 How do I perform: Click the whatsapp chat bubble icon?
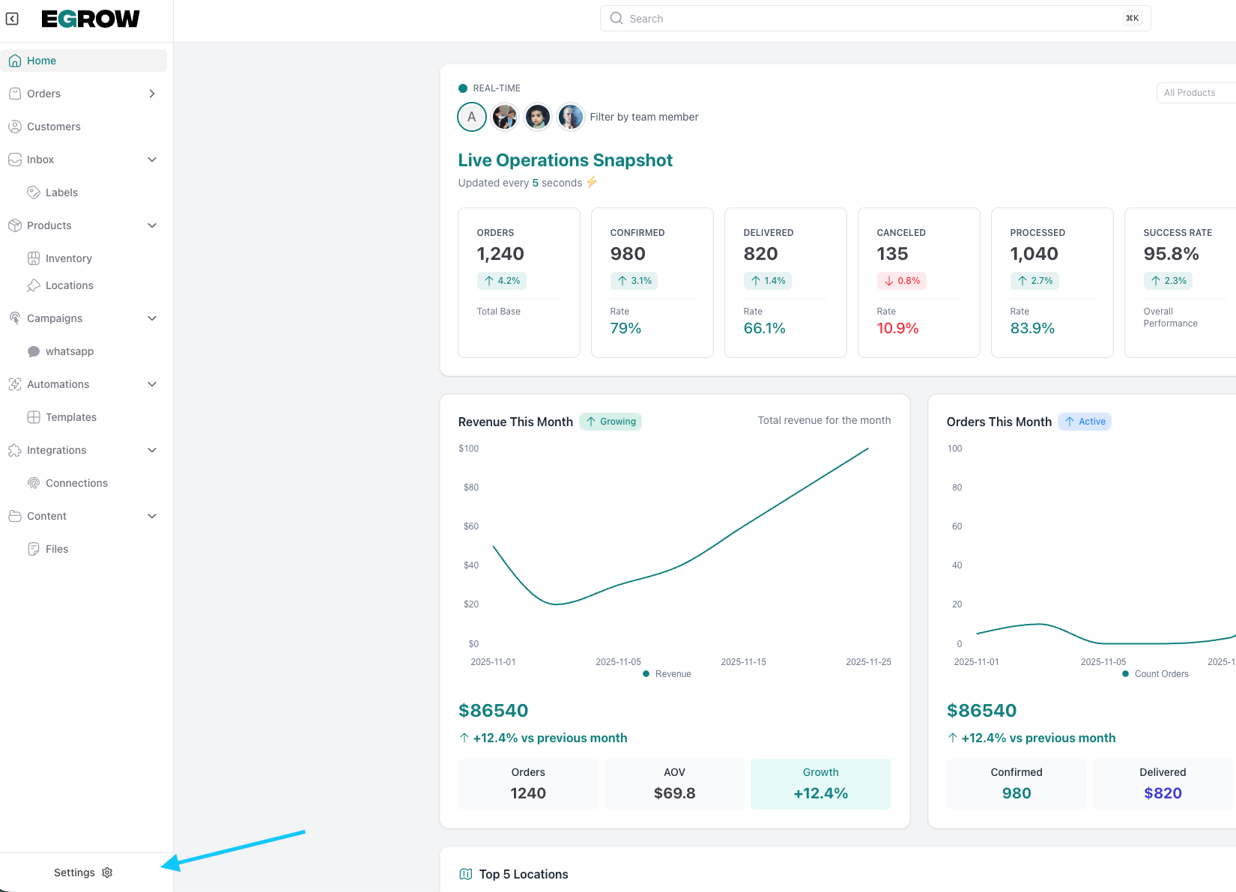[x=34, y=351]
